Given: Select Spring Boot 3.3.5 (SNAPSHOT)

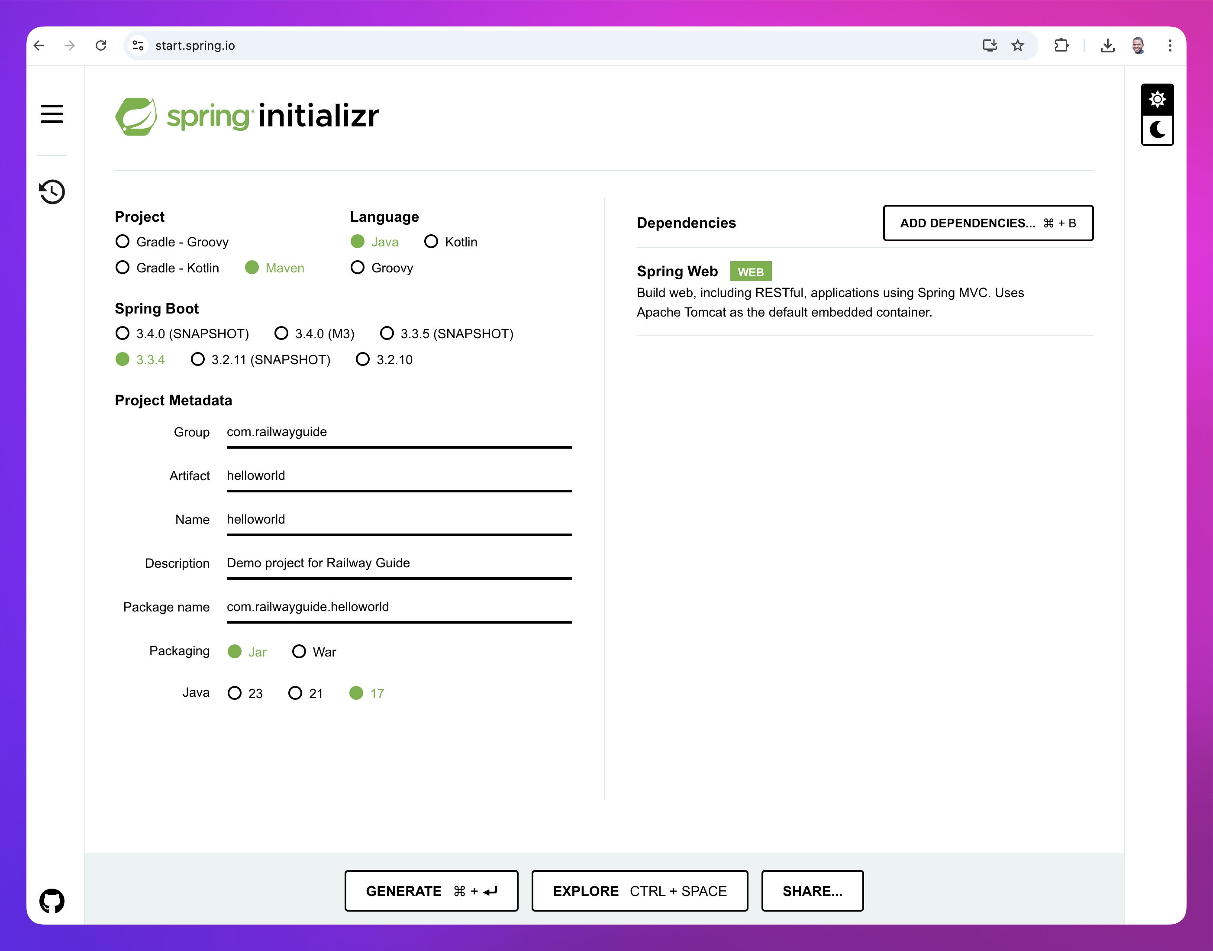Looking at the screenshot, I should [446, 333].
